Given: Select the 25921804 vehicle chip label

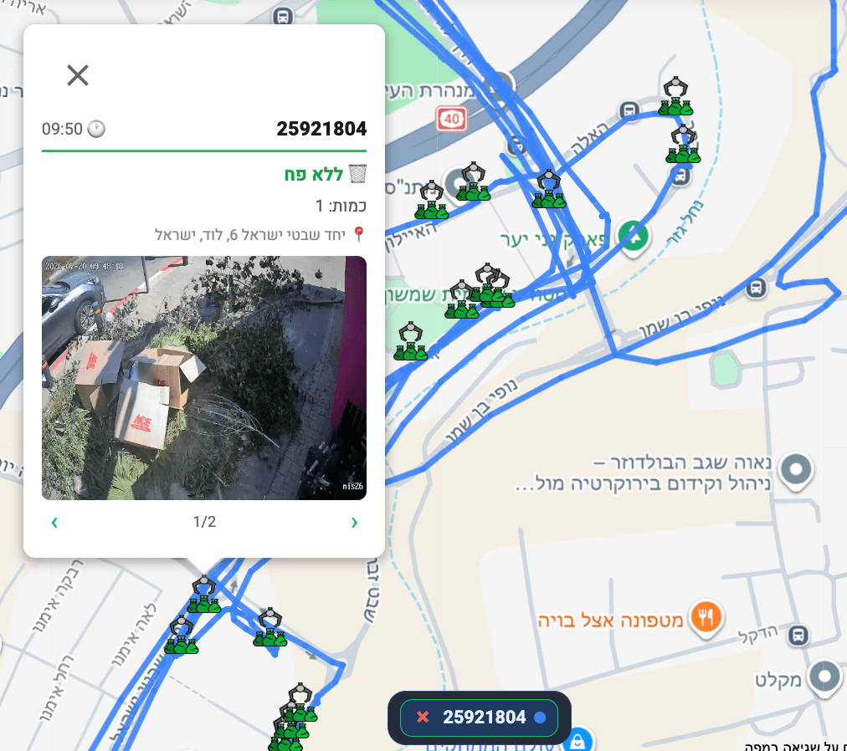Looking at the screenshot, I should tap(484, 717).
